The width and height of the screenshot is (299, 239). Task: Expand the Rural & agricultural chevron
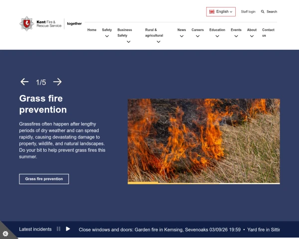click(x=158, y=42)
